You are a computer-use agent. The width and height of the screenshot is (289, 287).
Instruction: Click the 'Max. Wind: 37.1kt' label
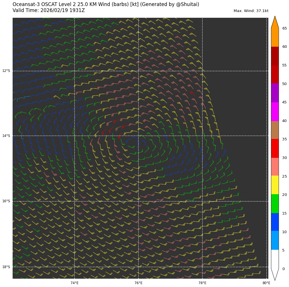pyautogui.click(x=251, y=11)
